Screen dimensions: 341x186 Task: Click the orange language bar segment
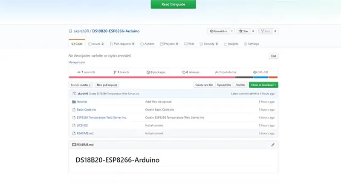point(273,77)
